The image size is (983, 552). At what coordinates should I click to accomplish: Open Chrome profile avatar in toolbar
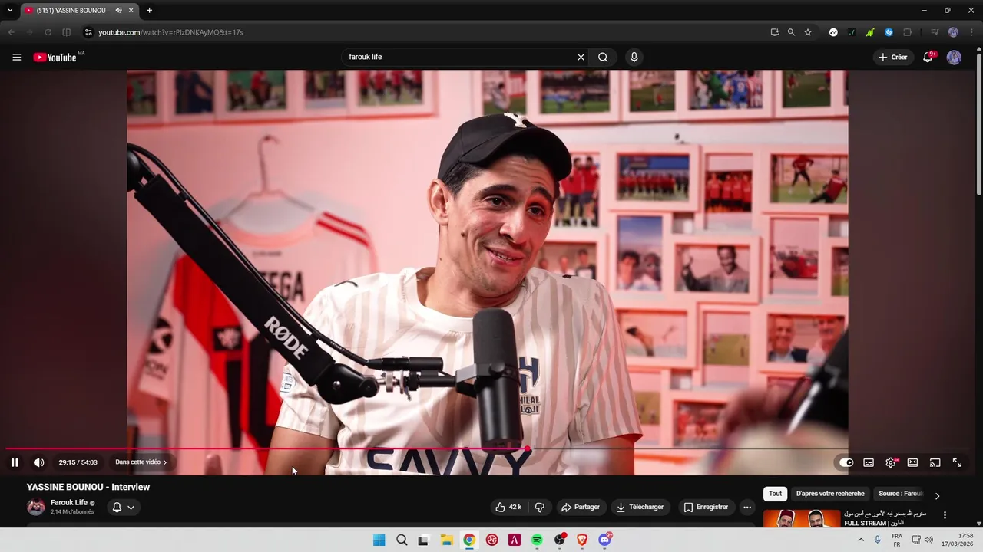coord(953,32)
